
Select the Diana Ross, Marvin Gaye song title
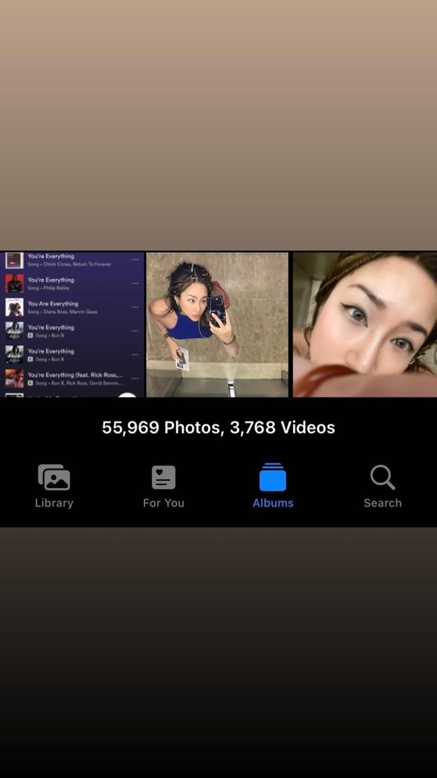(53, 304)
